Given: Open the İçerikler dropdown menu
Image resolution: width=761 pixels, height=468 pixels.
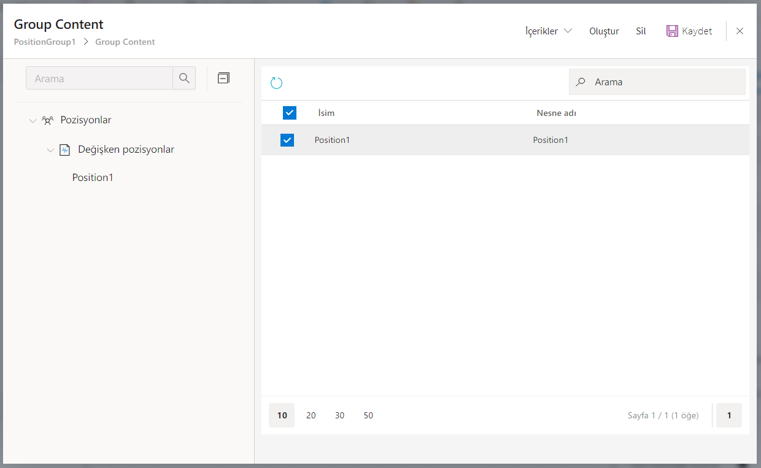Looking at the screenshot, I should [x=548, y=31].
